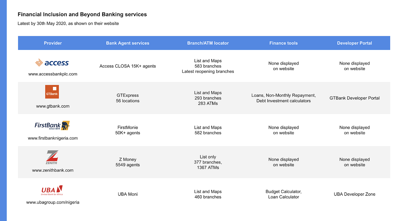
Task: Click the Access bank logo
Action: [52, 63]
